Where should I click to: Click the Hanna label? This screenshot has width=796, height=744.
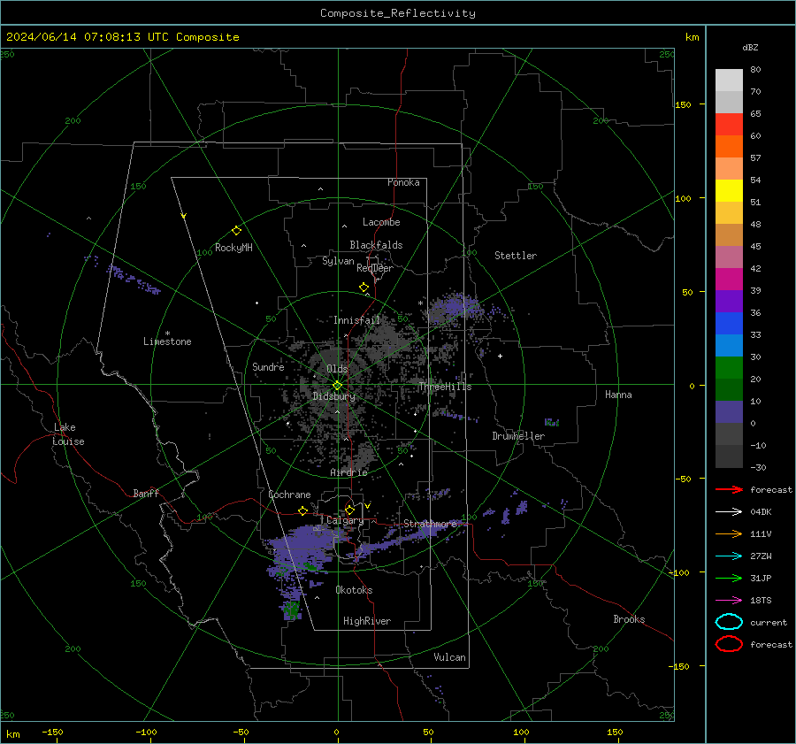[x=618, y=395]
